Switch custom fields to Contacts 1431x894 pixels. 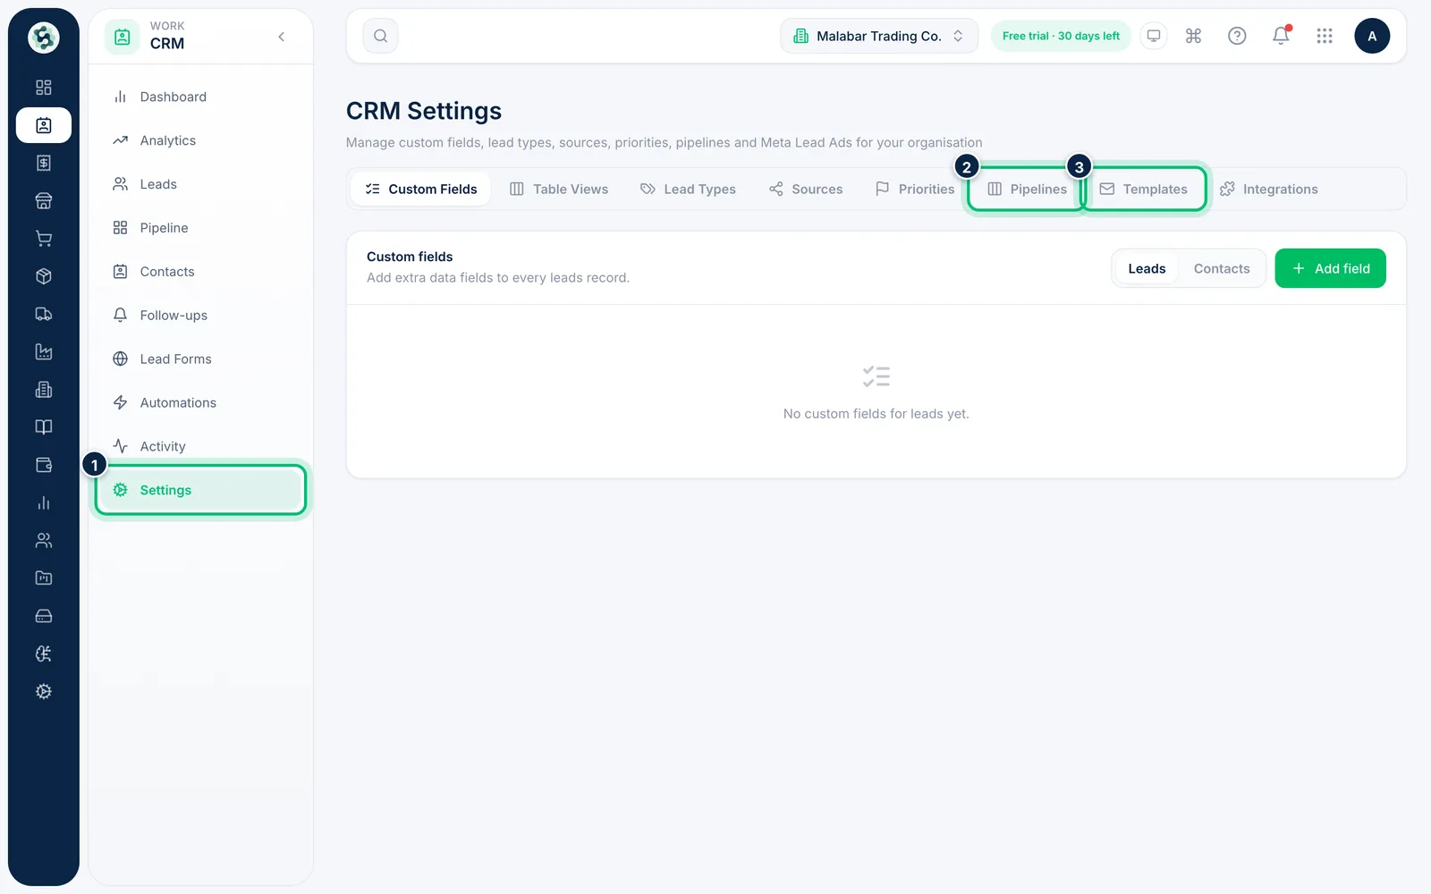click(x=1222, y=268)
